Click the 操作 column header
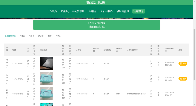The height and width of the screenshot is (106, 196). [x=180, y=50]
